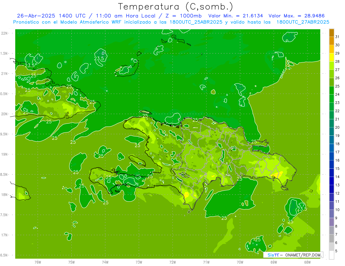Image resolution: width=345 pixels, height=266 pixels.
Task: Click the teal colorbar swatch between 19 and 20
Action: point(331,131)
